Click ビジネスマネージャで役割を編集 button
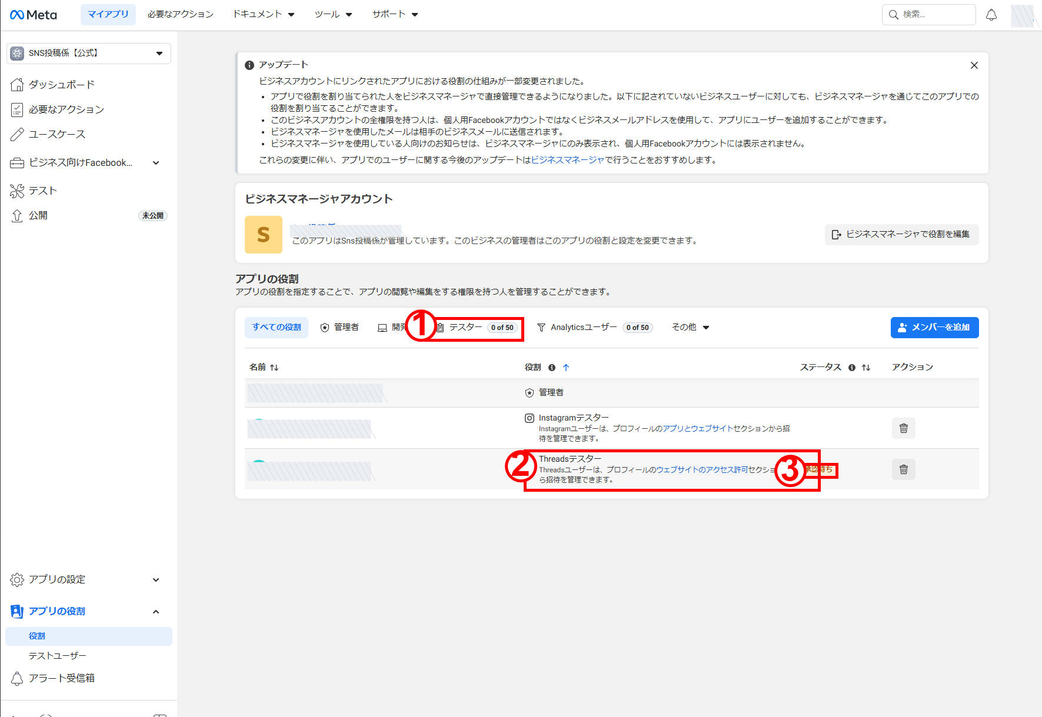 pyautogui.click(x=902, y=234)
